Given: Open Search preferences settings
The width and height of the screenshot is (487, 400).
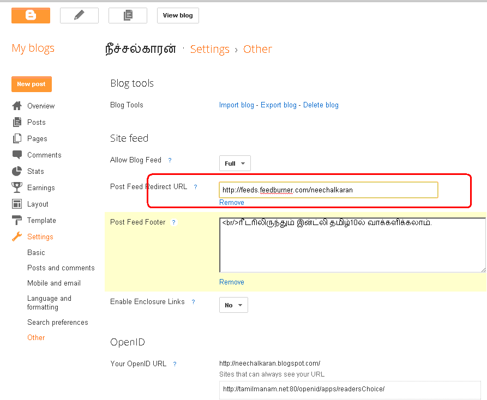Looking at the screenshot, I should [x=58, y=323].
